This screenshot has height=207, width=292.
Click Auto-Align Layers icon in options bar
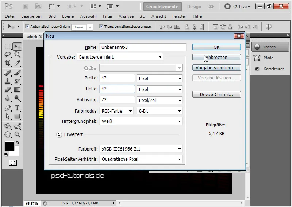(x=268, y=27)
